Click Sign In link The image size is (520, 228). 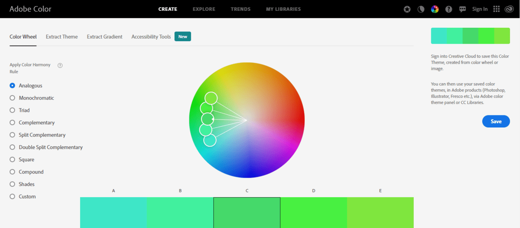[x=480, y=9]
